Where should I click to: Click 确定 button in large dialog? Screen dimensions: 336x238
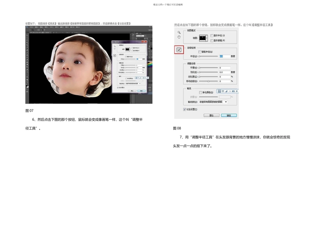click(x=229, y=115)
